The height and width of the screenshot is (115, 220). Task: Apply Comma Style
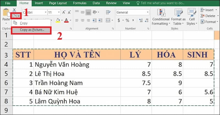133,21
